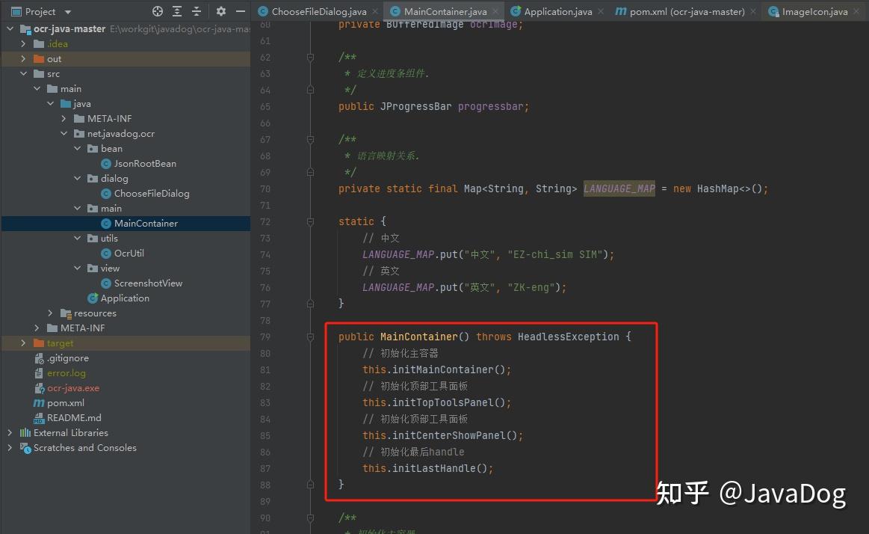Expand the target folder
Screen dimensions: 869x534
point(23,343)
